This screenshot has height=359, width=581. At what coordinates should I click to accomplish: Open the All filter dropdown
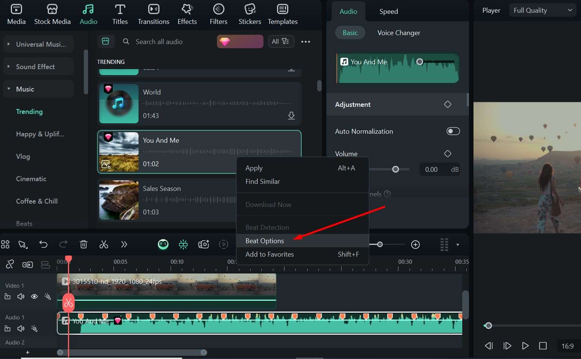(281, 41)
